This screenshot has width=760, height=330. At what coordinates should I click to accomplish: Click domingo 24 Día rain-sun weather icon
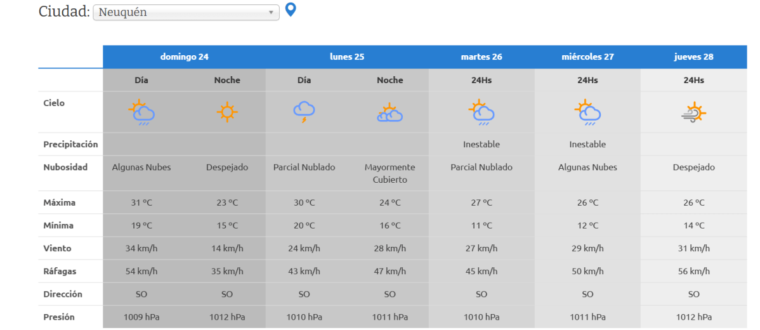click(141, 112)
